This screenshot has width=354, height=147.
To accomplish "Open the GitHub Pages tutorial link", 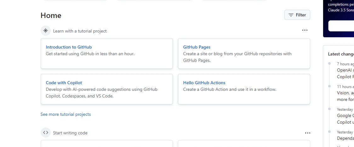I will [197, 47].
